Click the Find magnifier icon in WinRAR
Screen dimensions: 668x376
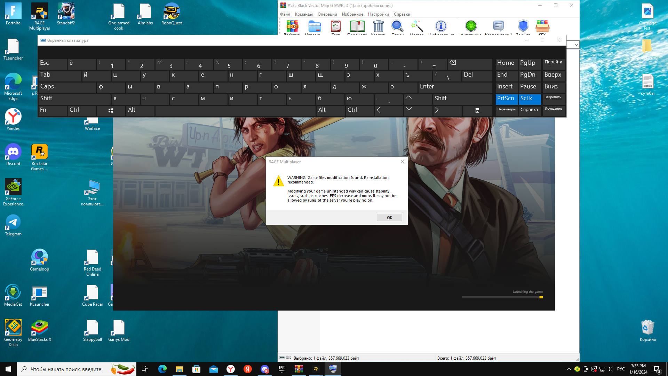tap(397, 26)
